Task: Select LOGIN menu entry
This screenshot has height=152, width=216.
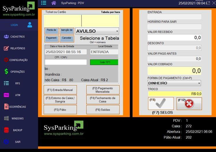Action: click(14, 25)
